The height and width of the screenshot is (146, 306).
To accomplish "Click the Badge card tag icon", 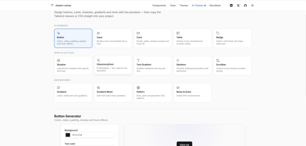I will point(218,33).
